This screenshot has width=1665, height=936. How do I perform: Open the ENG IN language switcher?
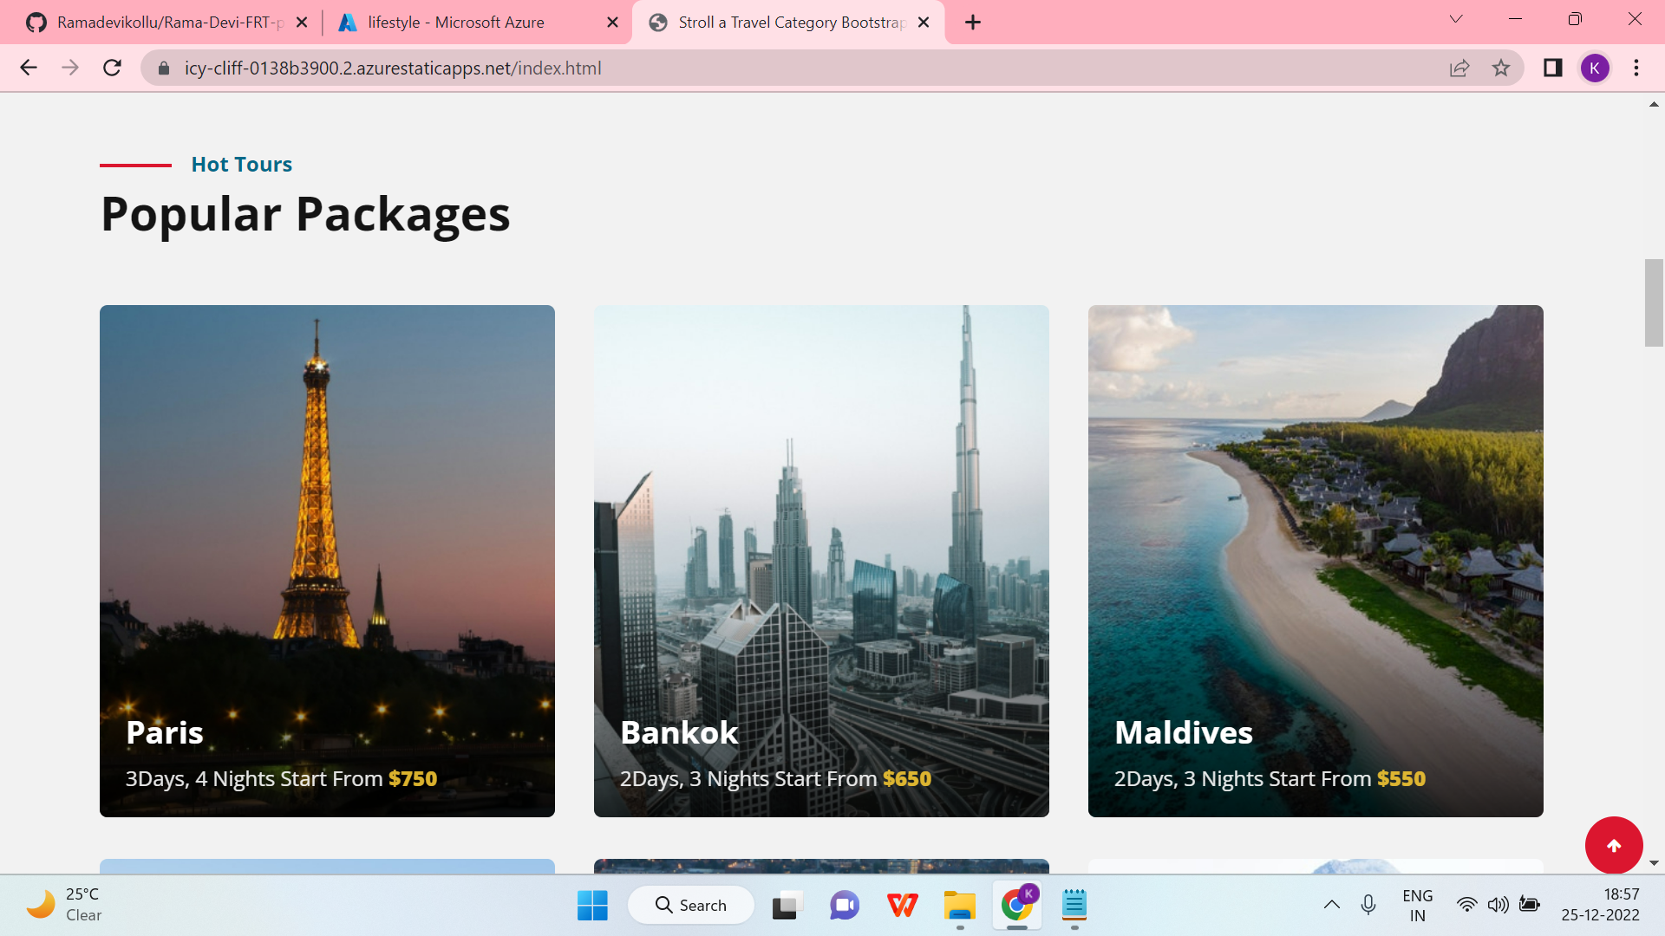1417,905
